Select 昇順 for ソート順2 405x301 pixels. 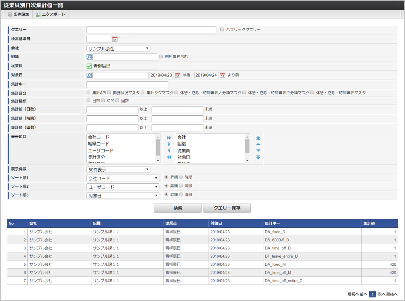(166, 186)
